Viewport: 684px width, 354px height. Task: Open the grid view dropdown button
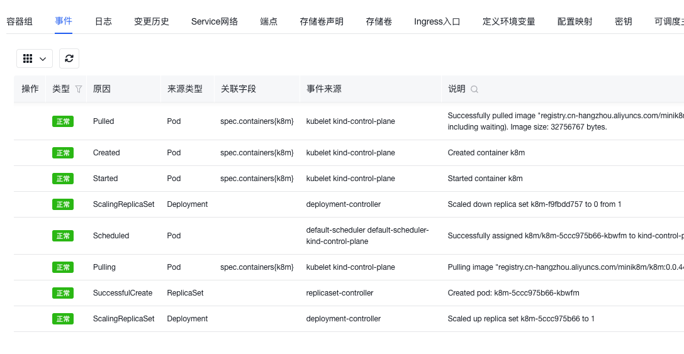[35, 58]
